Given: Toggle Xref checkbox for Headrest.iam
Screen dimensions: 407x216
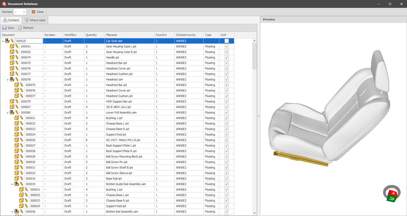Looking at the screenshot, I should point(227,79).
